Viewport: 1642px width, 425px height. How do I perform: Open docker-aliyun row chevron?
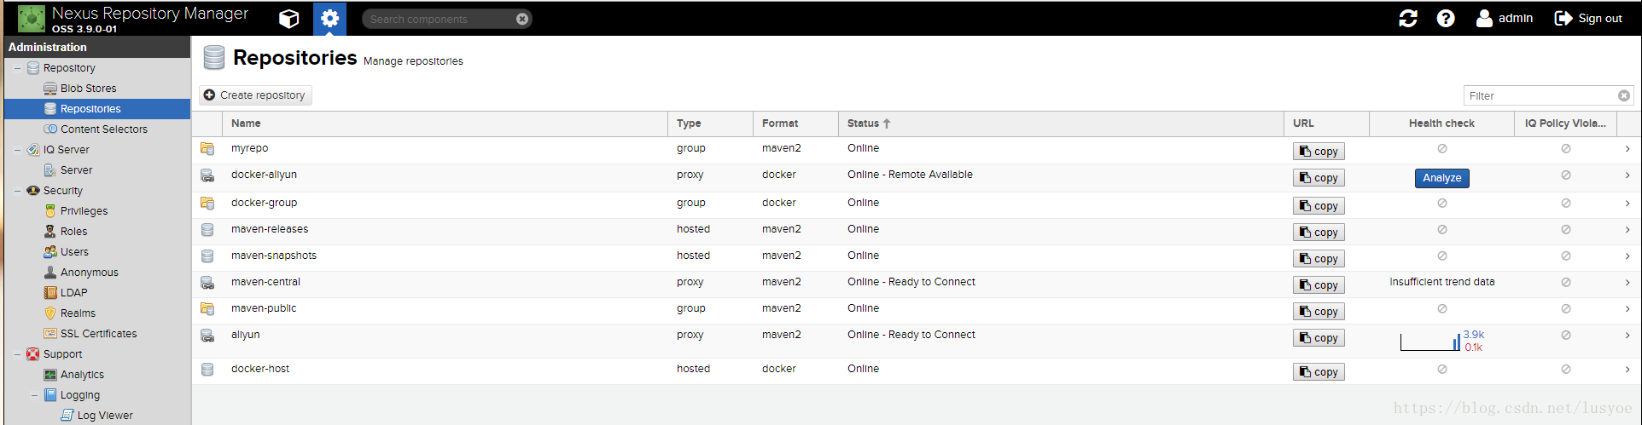[x=1627, y=175]
